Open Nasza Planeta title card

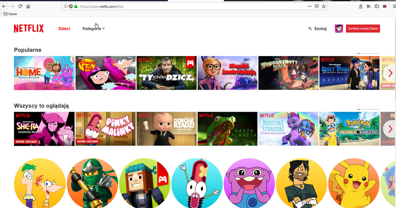[227, 129]
